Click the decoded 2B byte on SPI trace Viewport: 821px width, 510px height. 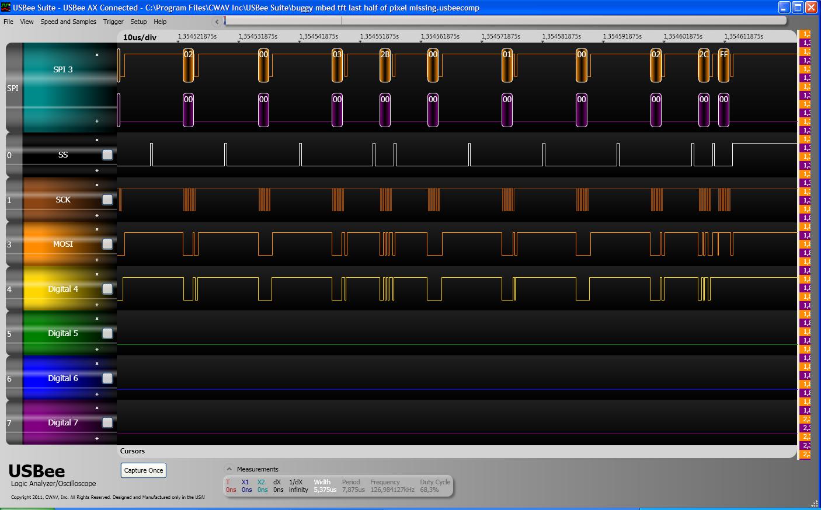pyautogui.click(x=385, y=65)
